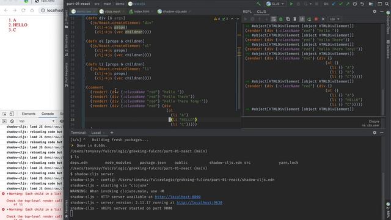Toggle soft-wrap in REPL toolbar
Screen dimensions: 391x220
coord(274,19)
